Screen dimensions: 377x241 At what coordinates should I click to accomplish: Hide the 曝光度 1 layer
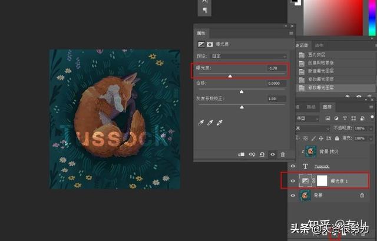[293, 180]
